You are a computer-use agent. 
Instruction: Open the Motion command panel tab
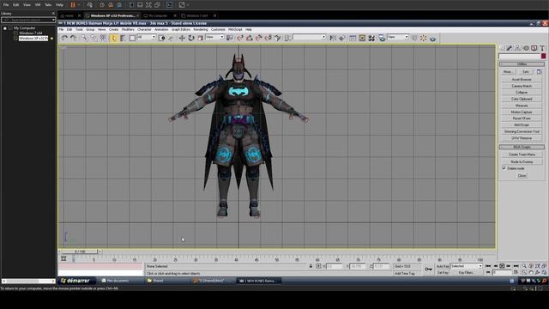point(526,48)
